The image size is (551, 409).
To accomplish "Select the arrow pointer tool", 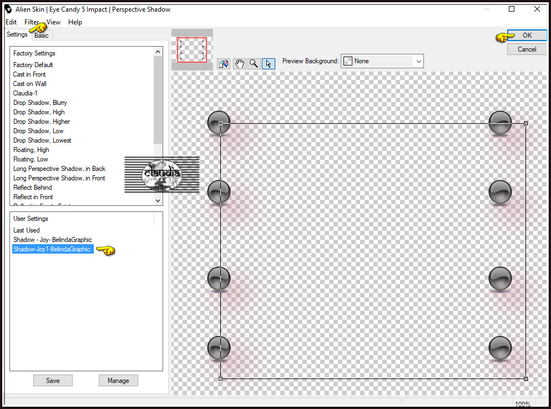I will (269, 64).
